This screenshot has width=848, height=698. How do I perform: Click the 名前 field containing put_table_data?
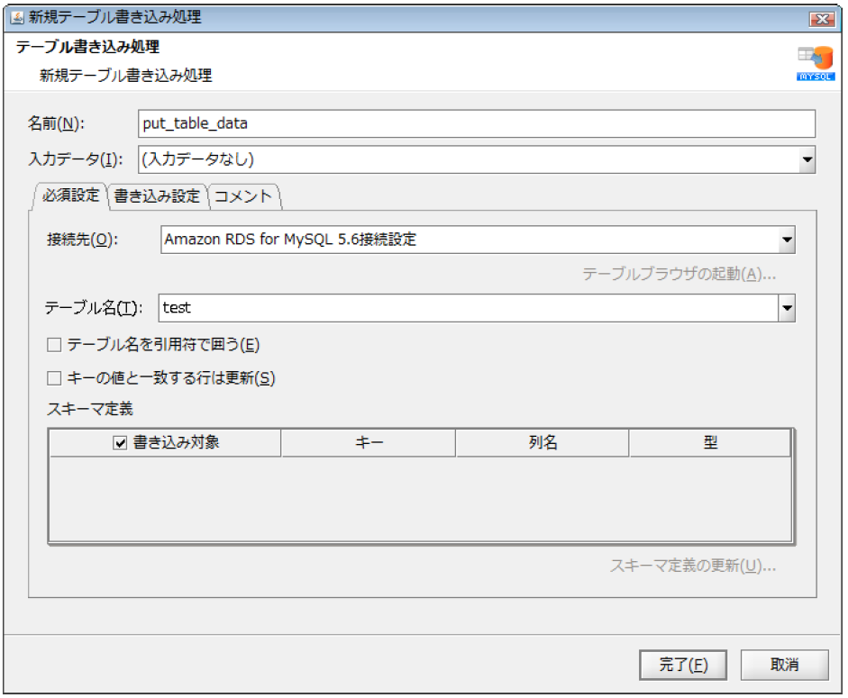476,124
